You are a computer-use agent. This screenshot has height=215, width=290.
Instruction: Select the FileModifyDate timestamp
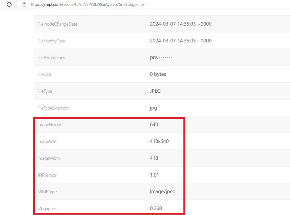(180, 41)
